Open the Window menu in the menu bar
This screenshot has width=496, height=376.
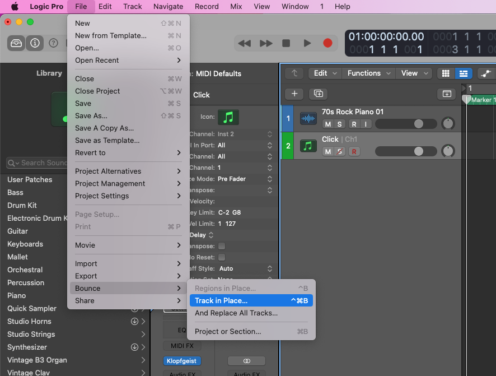[x=295, y=6]
